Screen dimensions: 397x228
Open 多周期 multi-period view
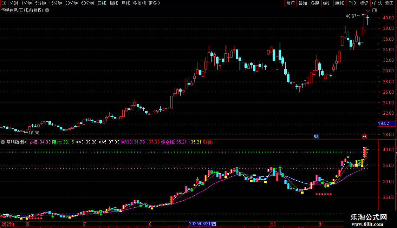coord(139,3)
